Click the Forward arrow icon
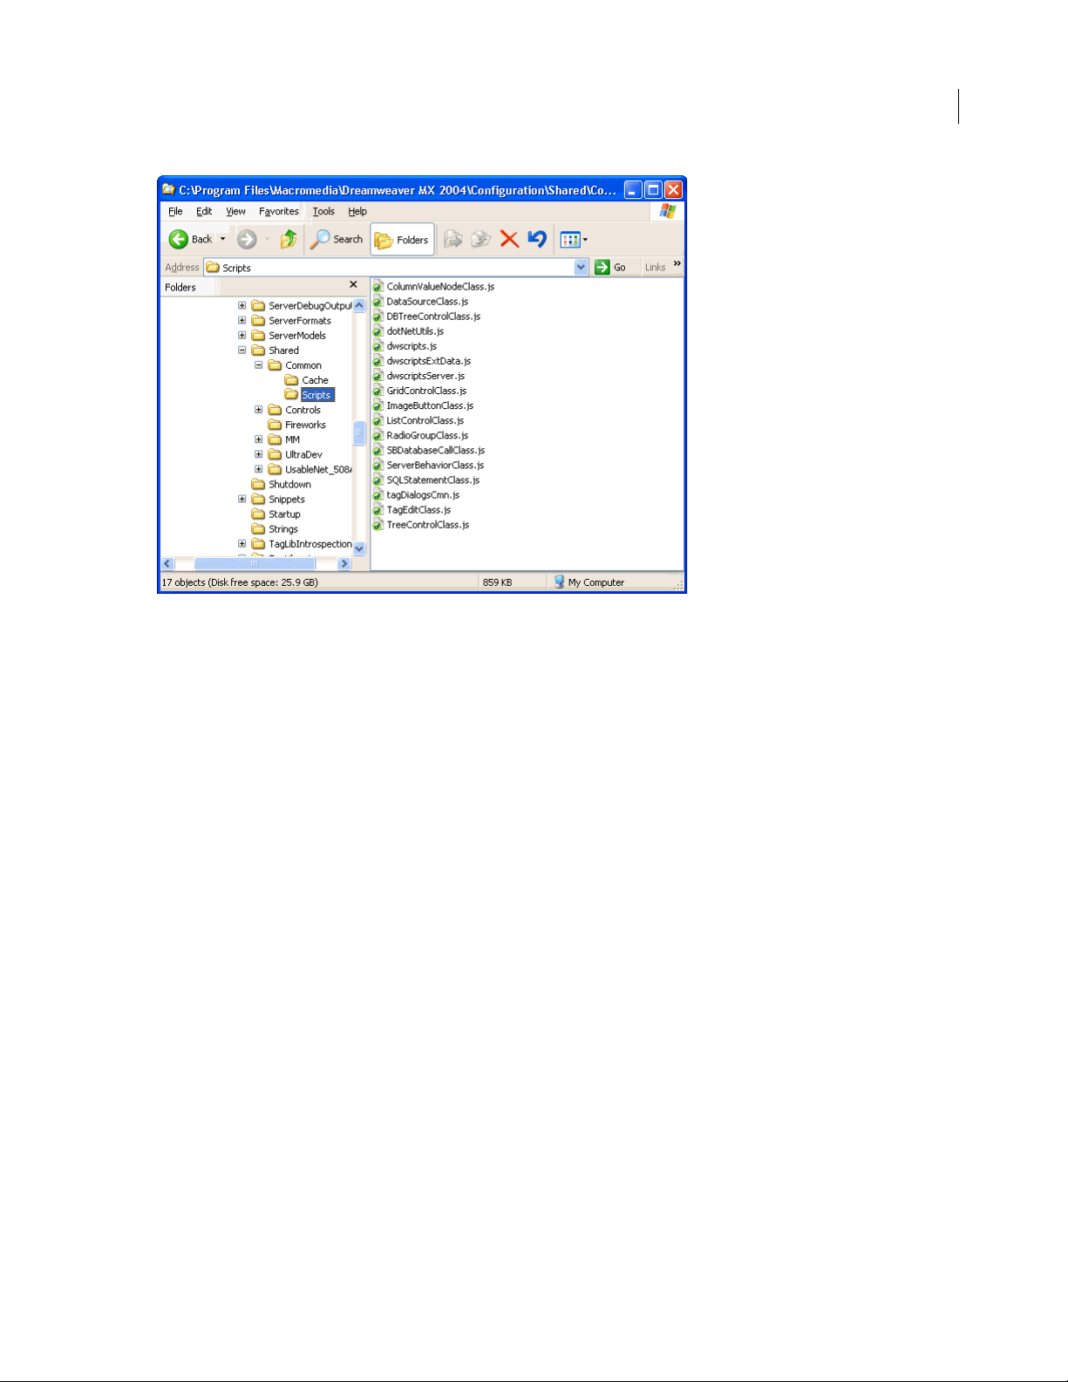This screenshot has height=1382, width=1068. [x=247, y=239]
